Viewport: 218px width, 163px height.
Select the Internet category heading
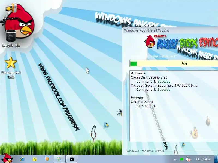pyautogui.click(x=137, y=98)
